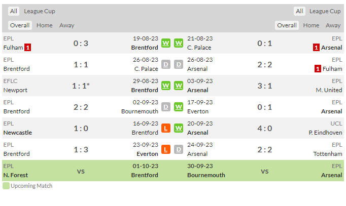Click Brentford's orange L badge versus Everton
This screenshot has width=346, height=206.
(166, 149)
